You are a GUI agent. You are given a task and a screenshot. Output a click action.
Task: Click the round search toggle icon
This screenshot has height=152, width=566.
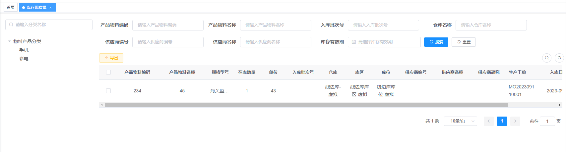[547, 58]
